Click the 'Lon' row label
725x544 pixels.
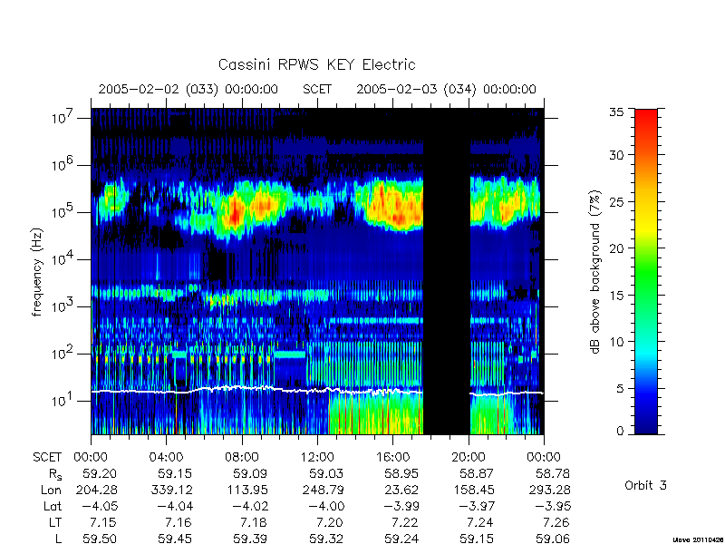[51, 490]
